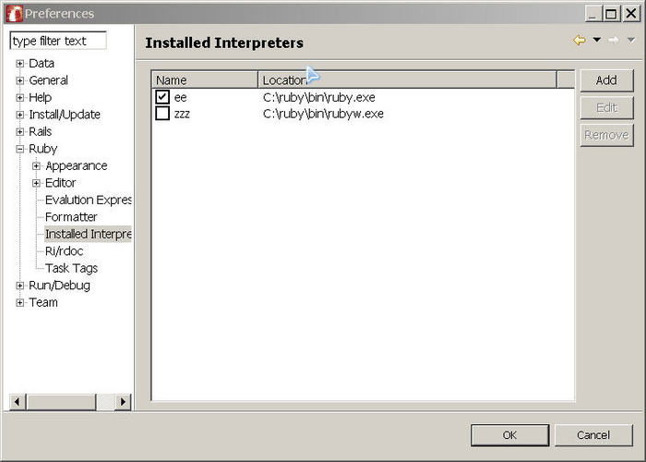Image resolution: width=646 pixels, height=462 pixels.
Task: Expand the Data tree node
Action: point(19,64)
